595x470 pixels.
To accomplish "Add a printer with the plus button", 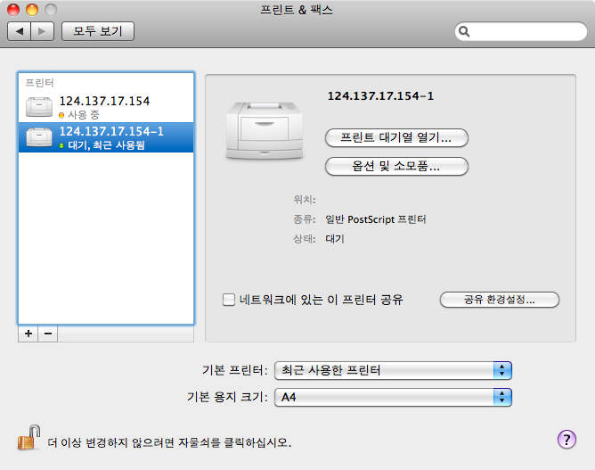I will [29, 334].
